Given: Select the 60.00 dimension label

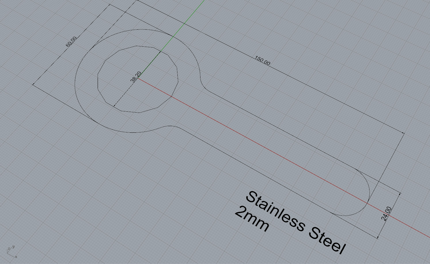Looking at the screenshot, I should [71, 42].
